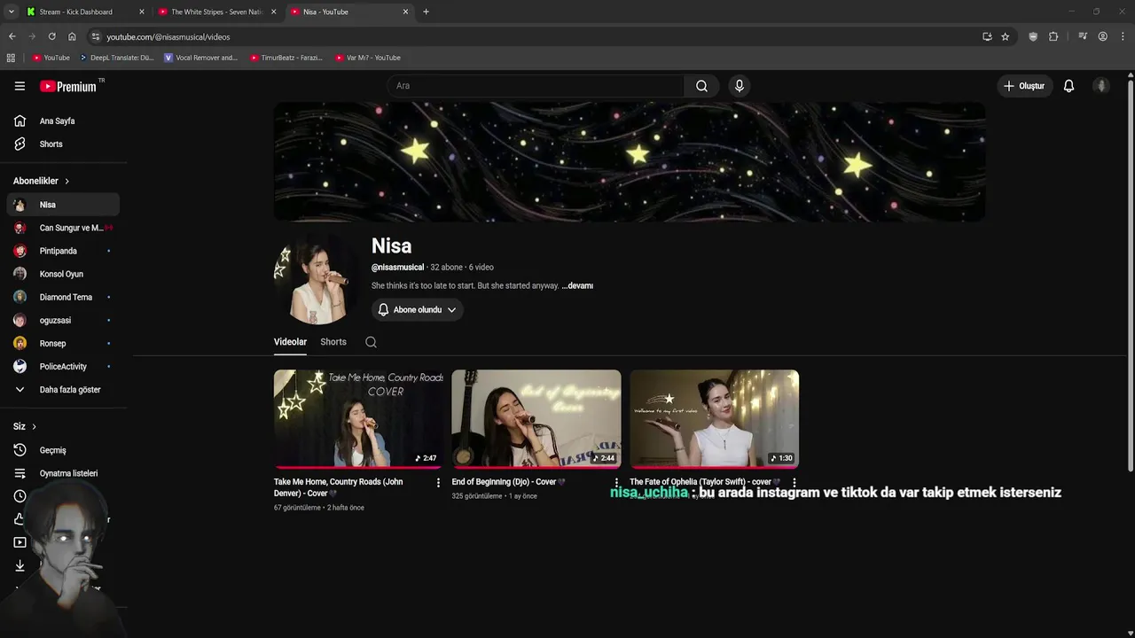Expand the Siz section arrow
1135x638 pixels.
tap(34, 426)
